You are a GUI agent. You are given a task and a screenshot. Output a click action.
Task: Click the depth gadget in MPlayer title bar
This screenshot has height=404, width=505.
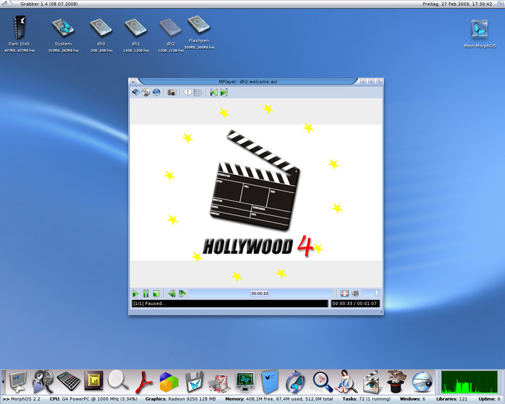coord(380,82)
